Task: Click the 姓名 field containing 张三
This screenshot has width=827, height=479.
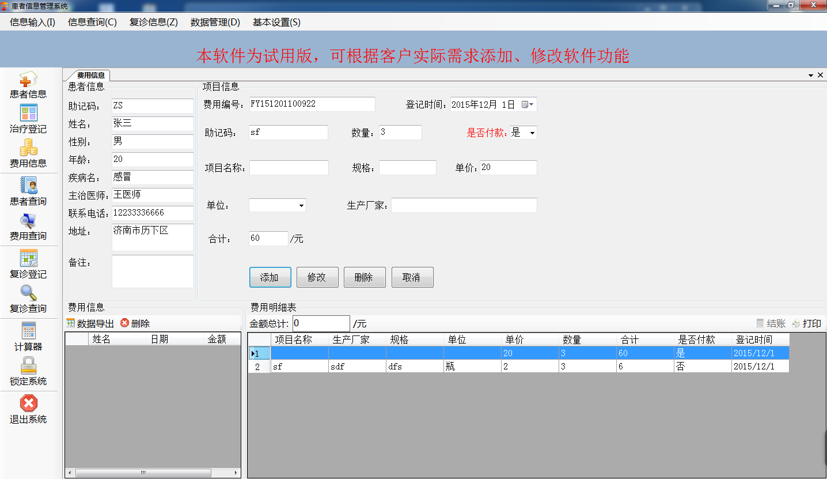Action: click(153, 123)
